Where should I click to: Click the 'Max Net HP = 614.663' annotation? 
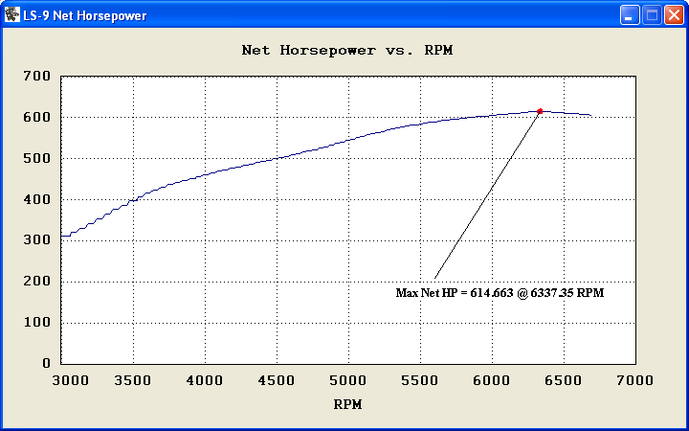click(500, 293)
